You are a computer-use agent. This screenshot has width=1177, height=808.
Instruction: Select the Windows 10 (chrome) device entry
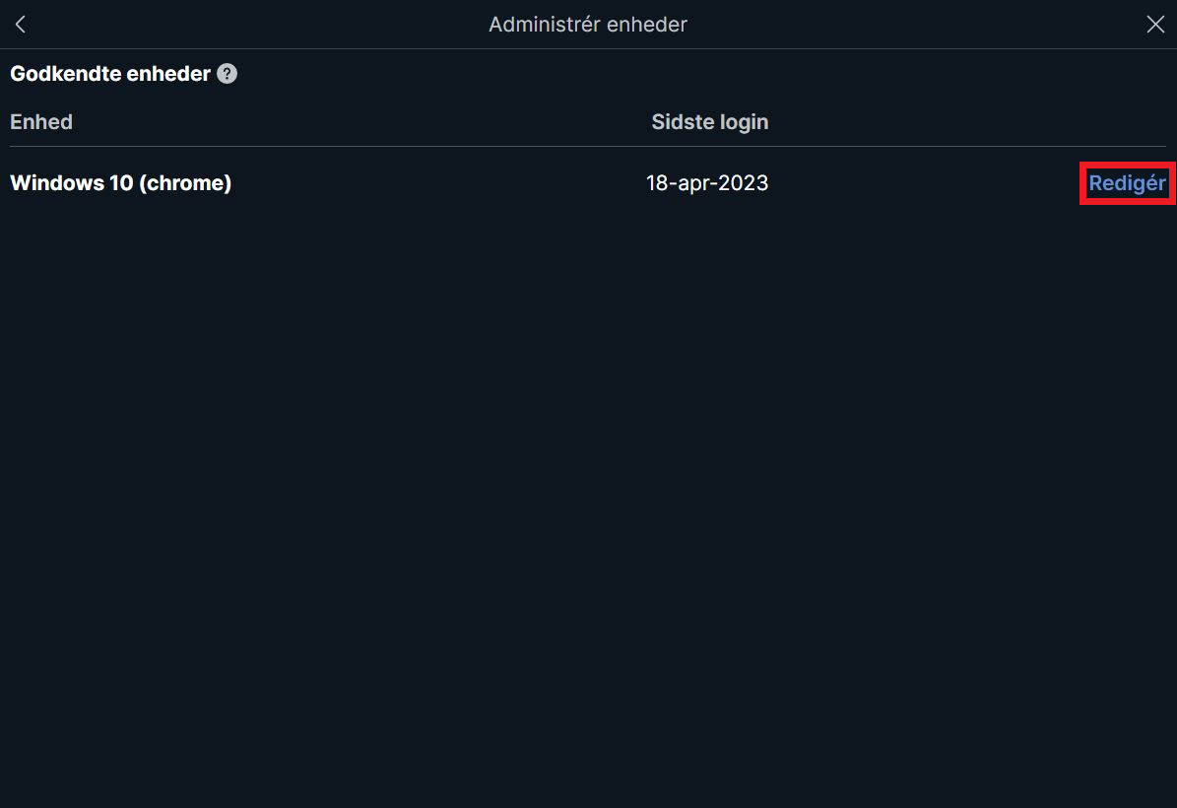click(121, 183)
